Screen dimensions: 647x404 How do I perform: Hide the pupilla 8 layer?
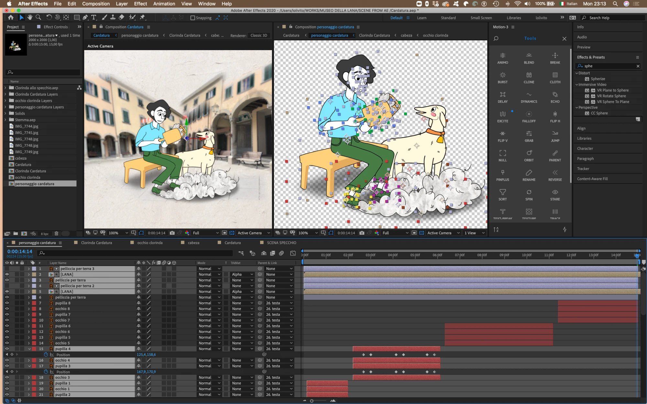point(7,303)
